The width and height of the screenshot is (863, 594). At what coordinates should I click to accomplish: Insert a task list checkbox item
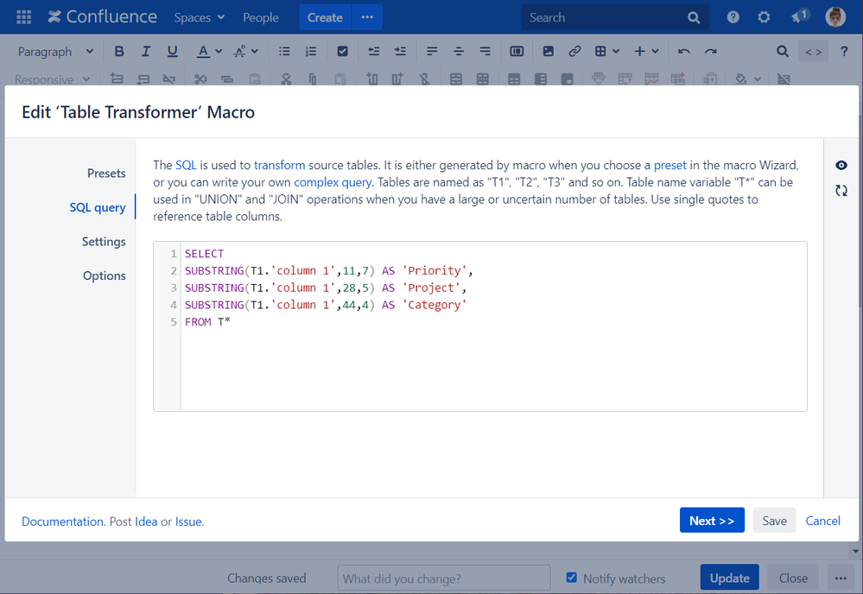[342, 52]
